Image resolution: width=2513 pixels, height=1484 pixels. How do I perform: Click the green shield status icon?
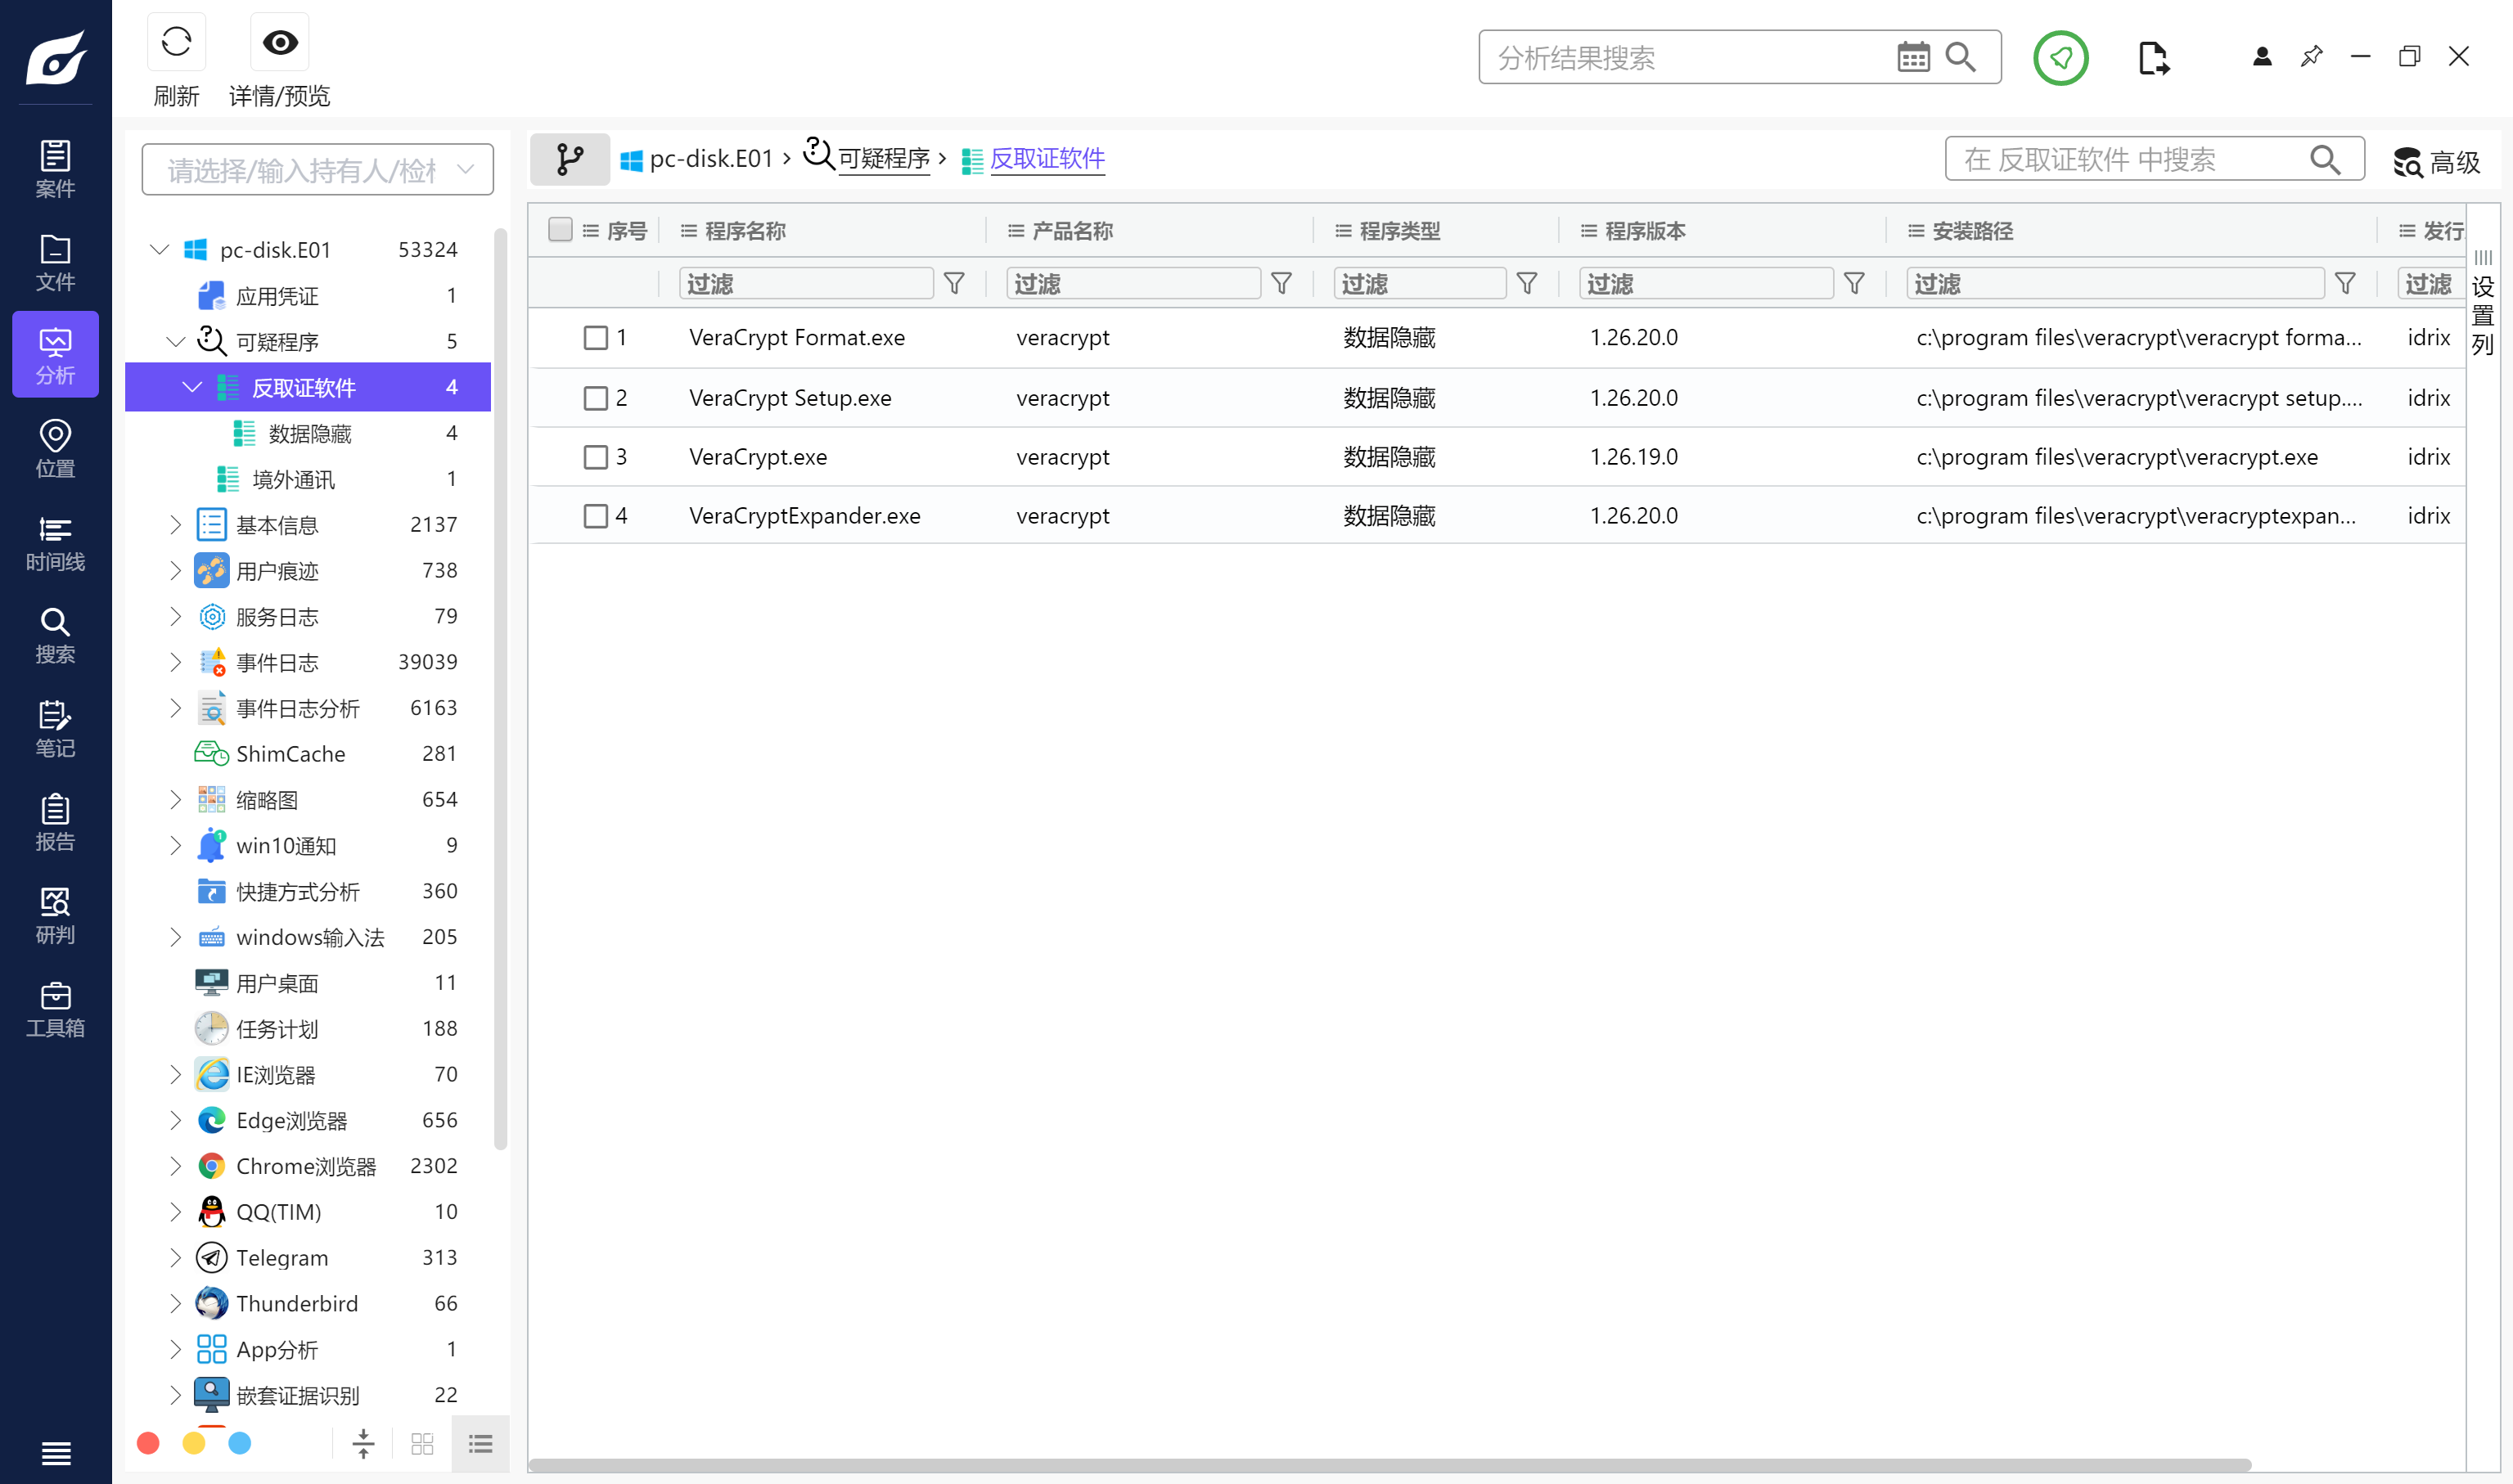tap(2060, 58)
